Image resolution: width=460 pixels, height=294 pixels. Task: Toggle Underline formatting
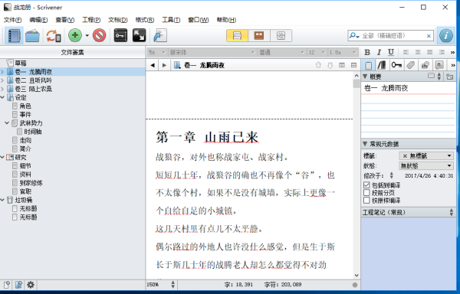pyautogui.click(x=391, y=52)
